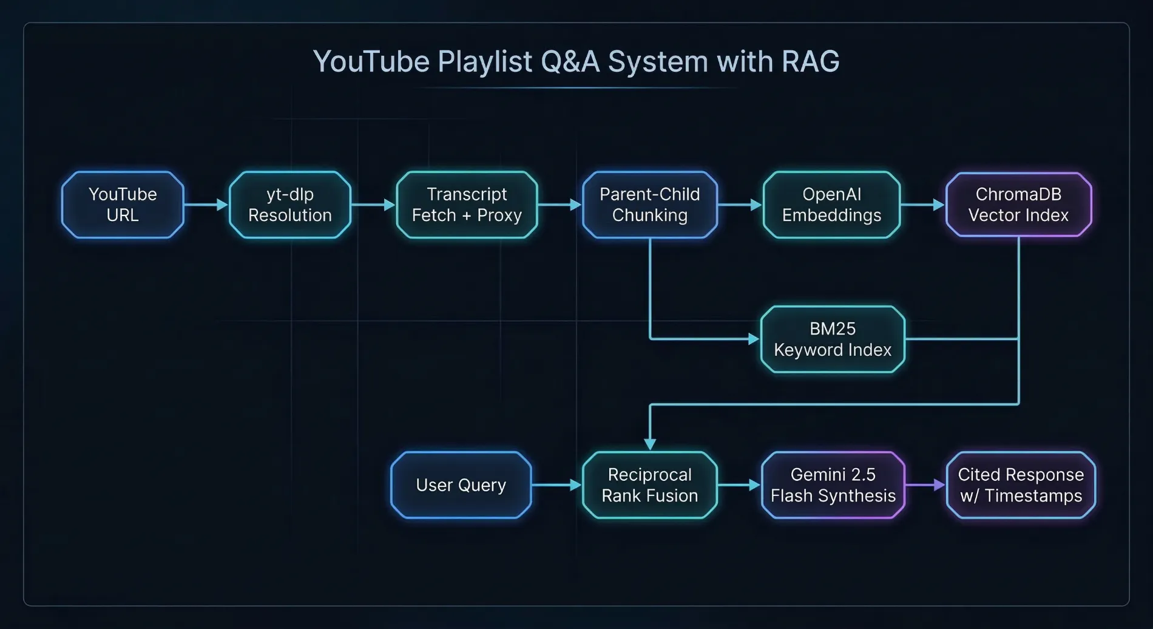
Task: Click the arrow into Gemini 2.5 Flash
Action: point(739,485)
